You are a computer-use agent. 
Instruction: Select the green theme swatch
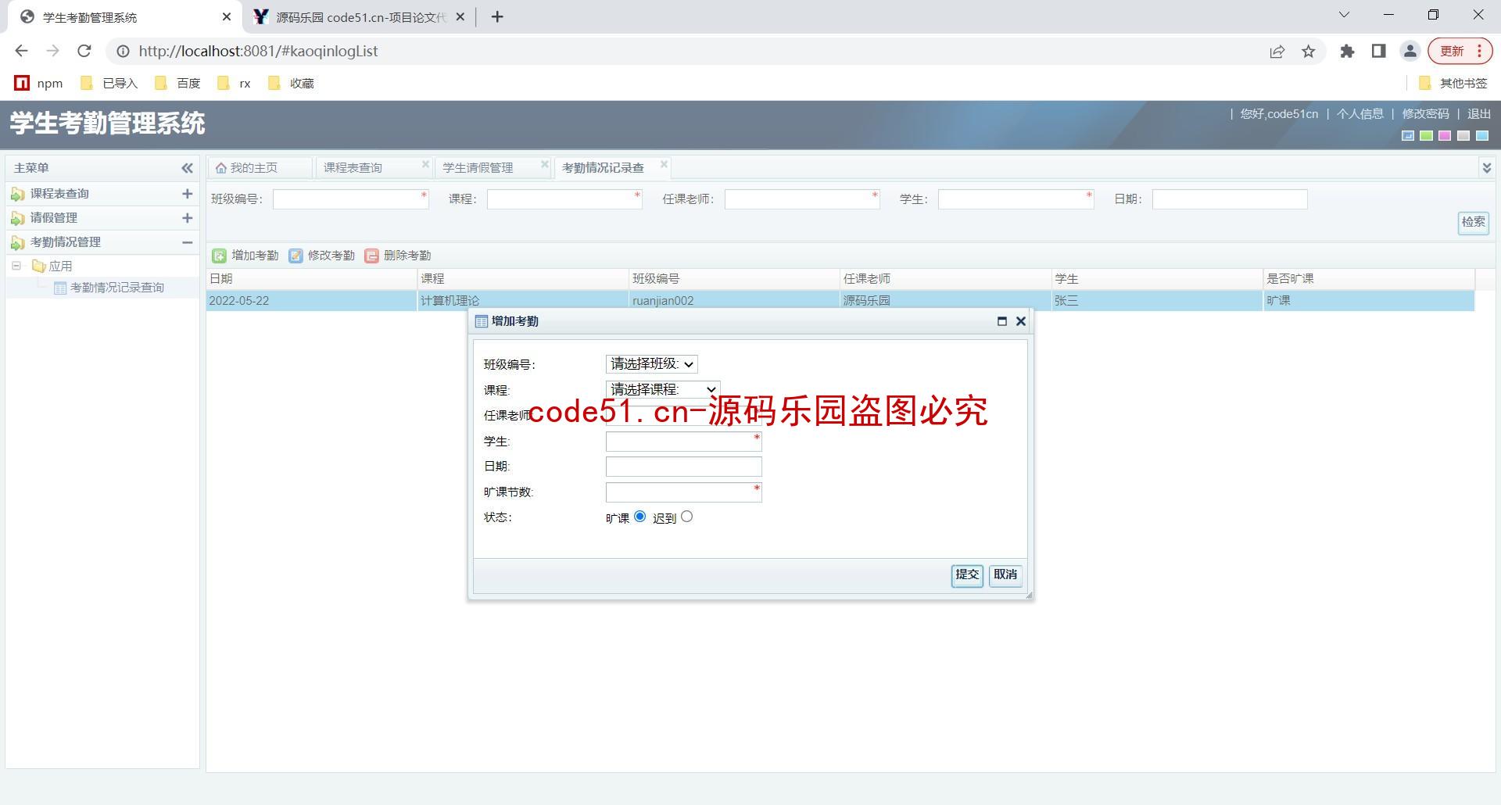click(x=1427, y=136)
